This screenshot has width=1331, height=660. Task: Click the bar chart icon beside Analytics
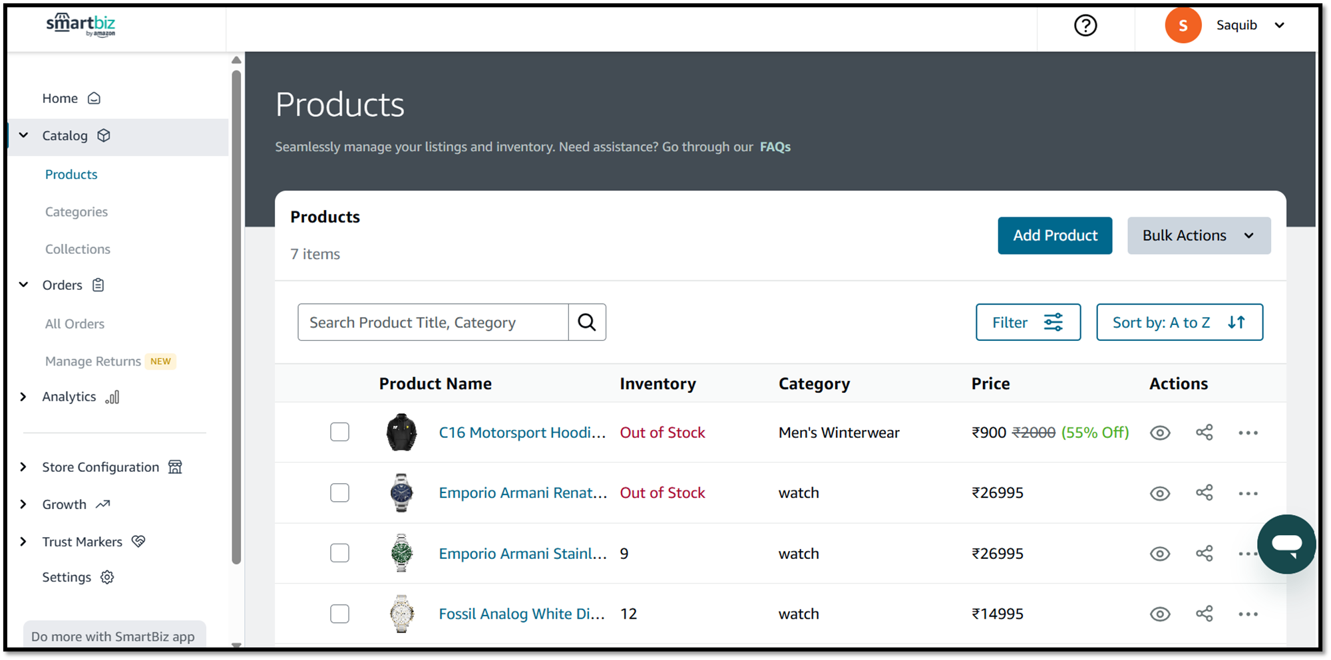coord(112,397)
